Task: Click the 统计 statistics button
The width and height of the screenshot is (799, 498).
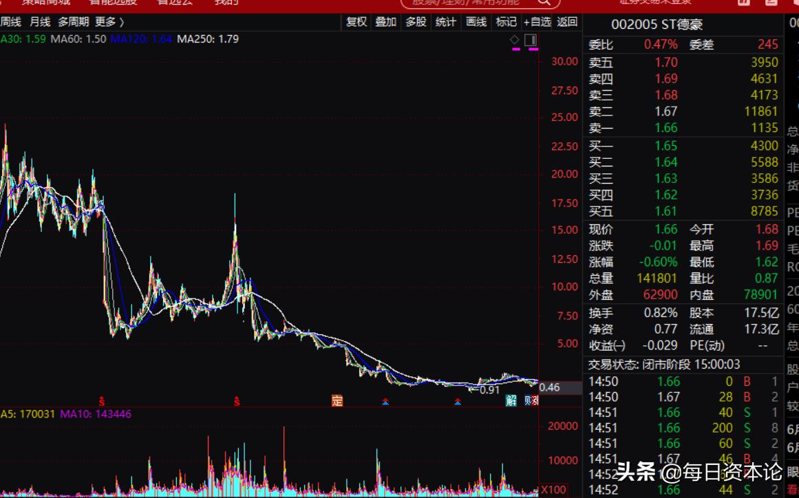Action: tap(445, 22)
